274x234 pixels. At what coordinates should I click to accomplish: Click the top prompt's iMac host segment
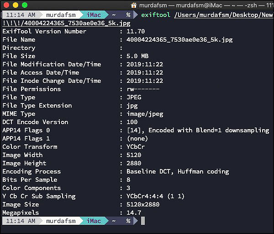coord(94,15)
